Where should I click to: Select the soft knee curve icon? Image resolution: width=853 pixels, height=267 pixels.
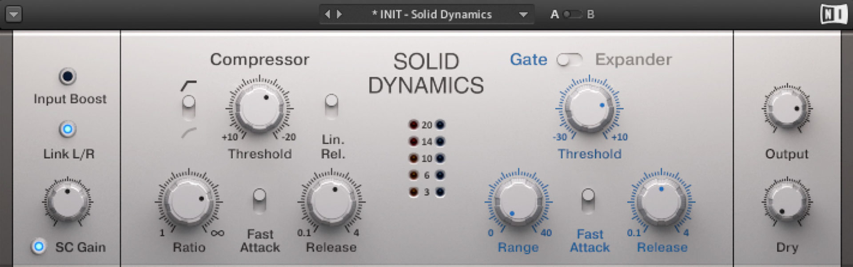click(x=189, y=133)
